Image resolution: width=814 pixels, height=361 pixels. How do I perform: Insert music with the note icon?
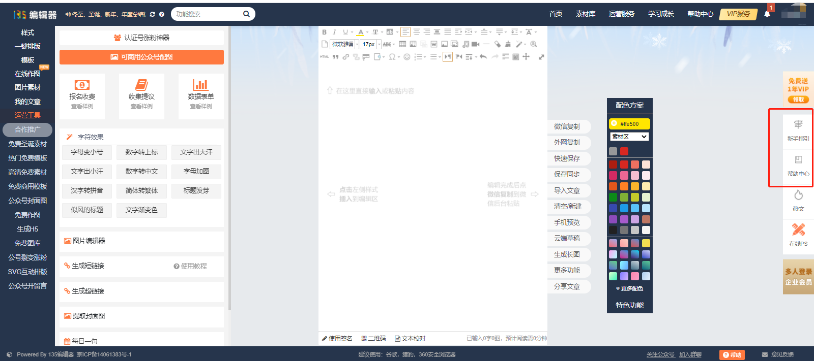pyautogui.click(x=466, y=44)
